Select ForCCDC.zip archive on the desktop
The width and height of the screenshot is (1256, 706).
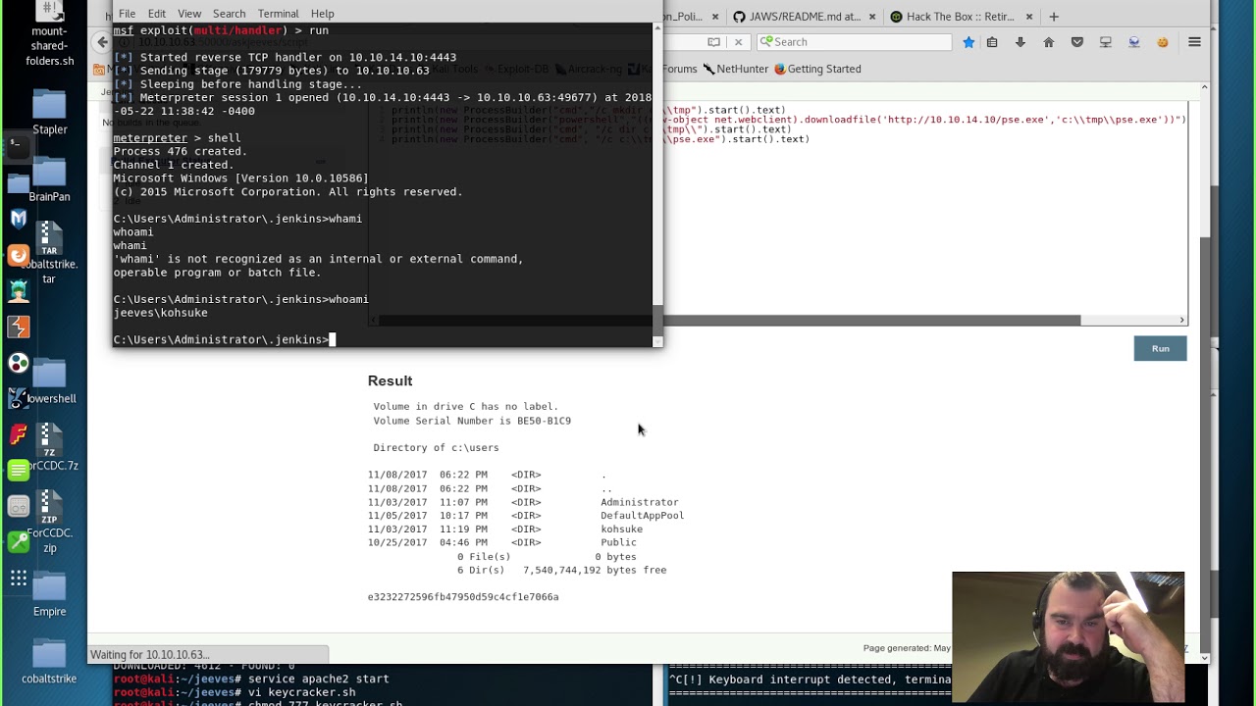click(49, 522)
